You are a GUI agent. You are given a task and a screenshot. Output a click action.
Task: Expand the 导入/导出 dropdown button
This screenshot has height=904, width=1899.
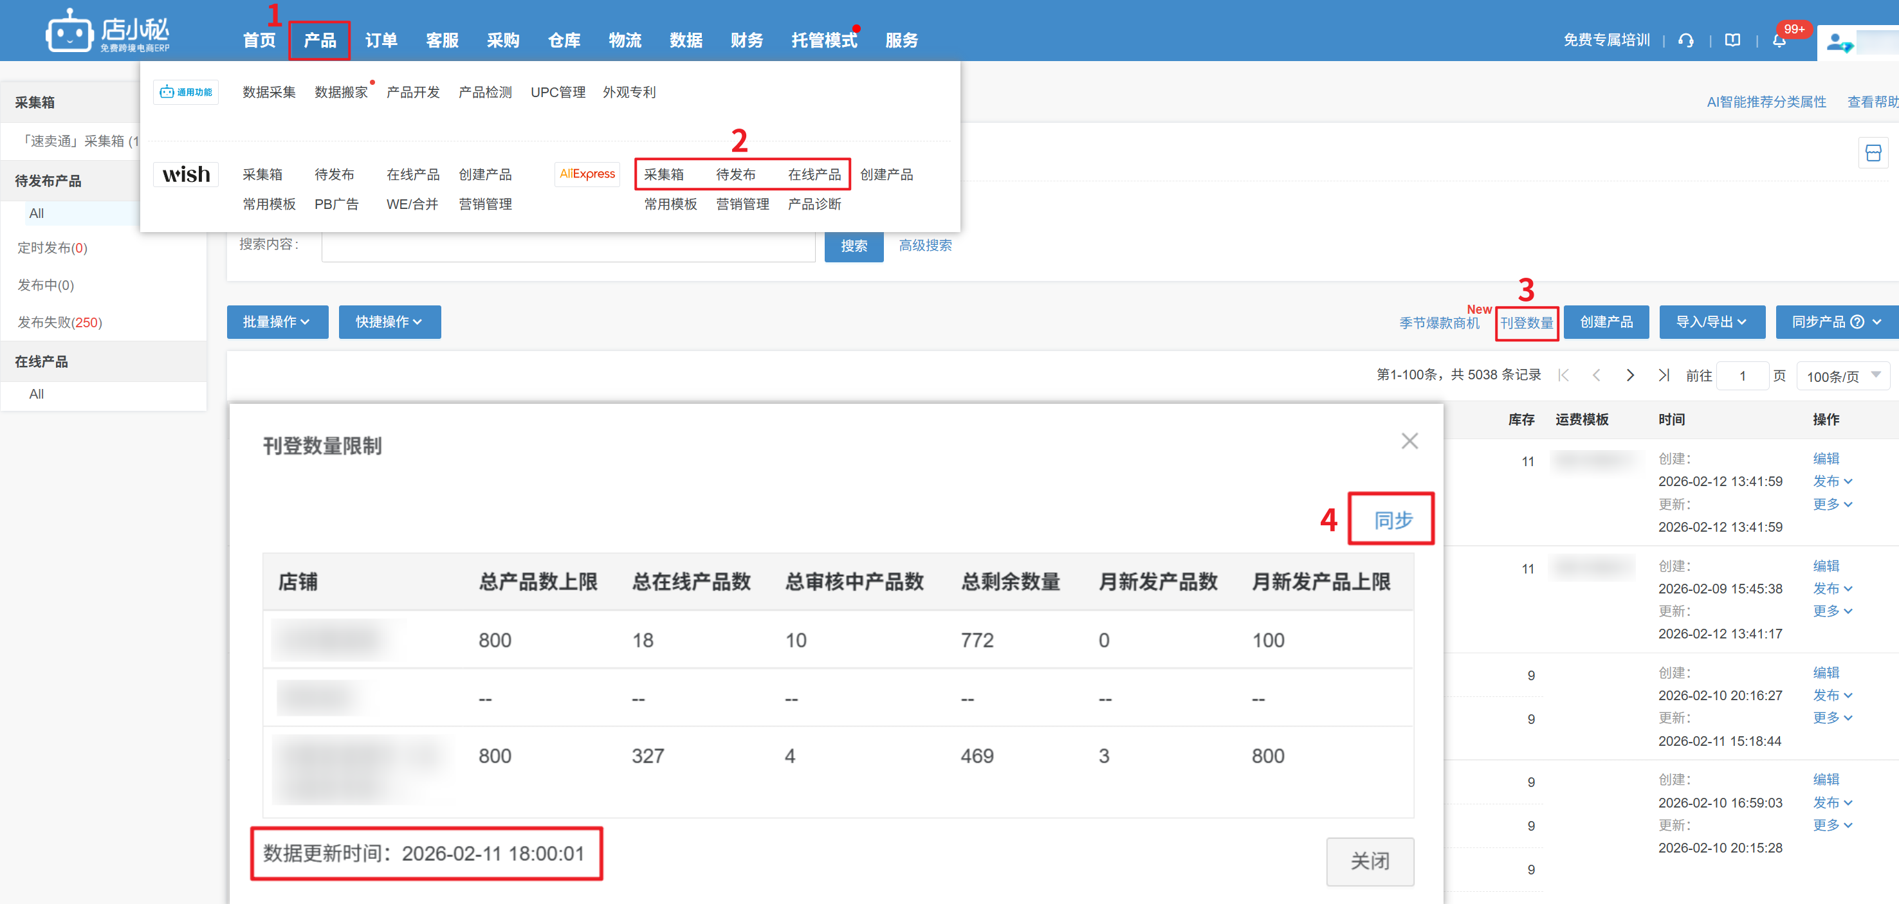1711,322
